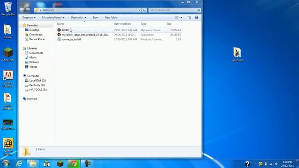Click in the Search Alienware box
The height and width of the screenshot is (168, 299).
174,10
